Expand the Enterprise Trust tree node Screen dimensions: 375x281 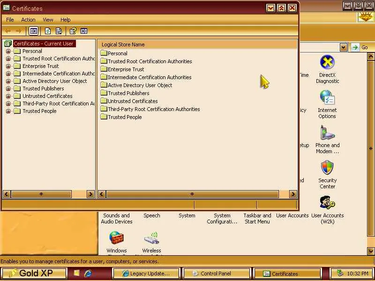pos(8,66)
